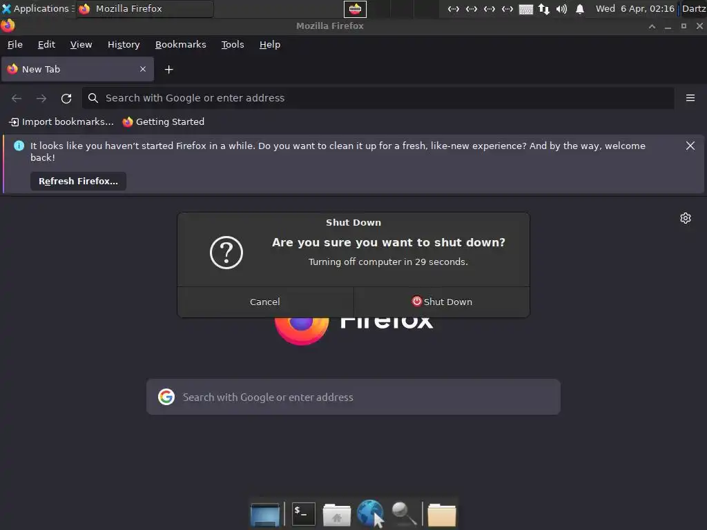Screen dimensions: 707x530
Task: Open the Firefox hamburger application menu
Action: click(690, 98)
